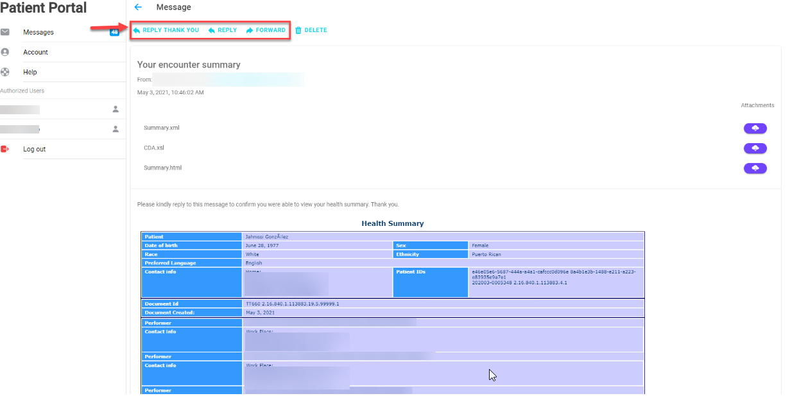Click the Document Id value TT660

point(293,304)
